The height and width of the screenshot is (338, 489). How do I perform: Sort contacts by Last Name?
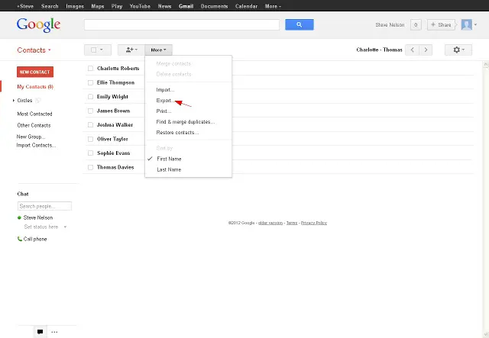(x=169, y=169)
